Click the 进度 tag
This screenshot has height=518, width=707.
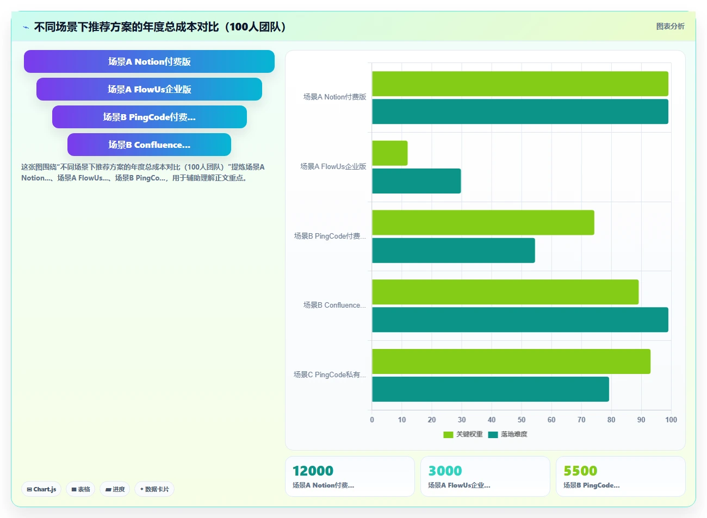(115, 489)
